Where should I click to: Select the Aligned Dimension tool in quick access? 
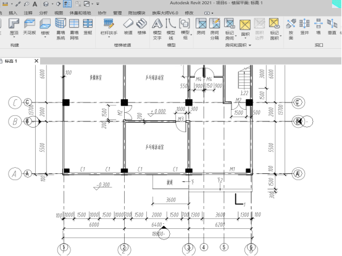tap(19, 4)
